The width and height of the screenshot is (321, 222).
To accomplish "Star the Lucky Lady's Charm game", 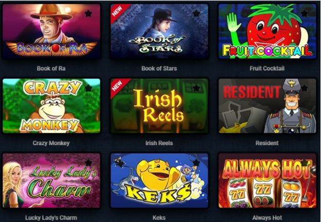I will pyautogui.click(x=88, y=163).
